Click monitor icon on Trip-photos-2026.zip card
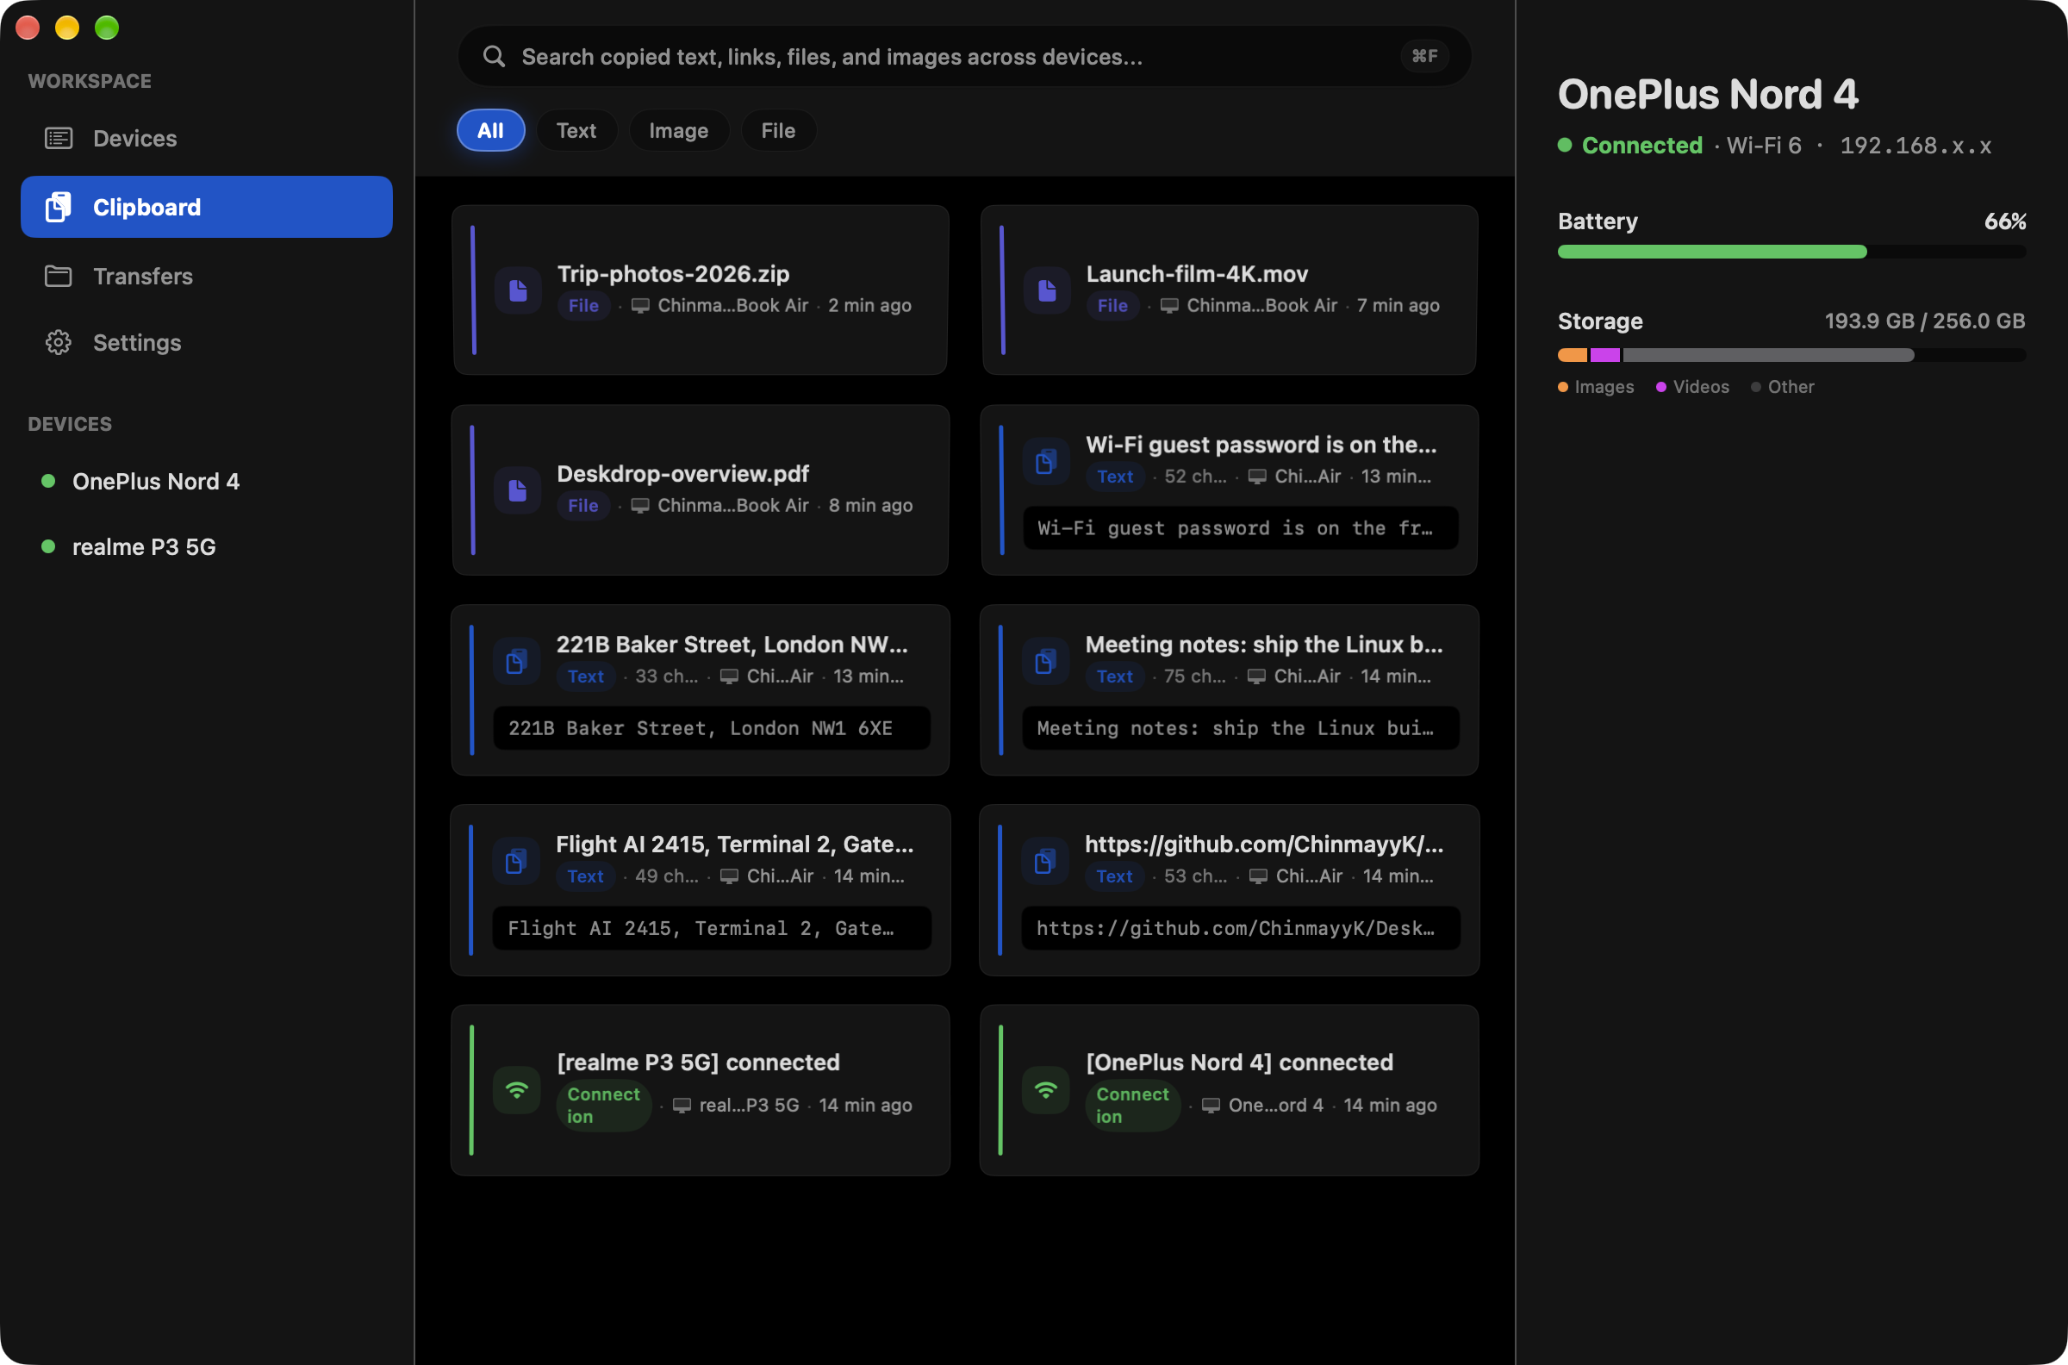The width and height of the screenshot is (2068, 1365). click(x=640, y=306)
